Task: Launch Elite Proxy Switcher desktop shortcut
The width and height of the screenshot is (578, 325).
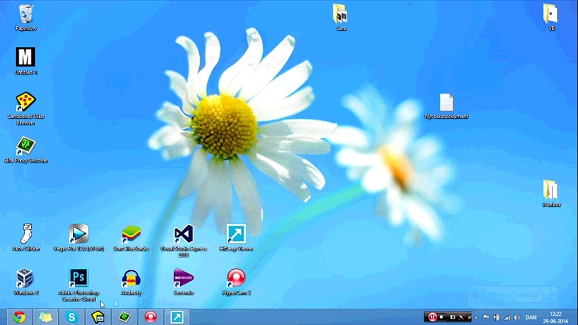Action: point(26,150)
